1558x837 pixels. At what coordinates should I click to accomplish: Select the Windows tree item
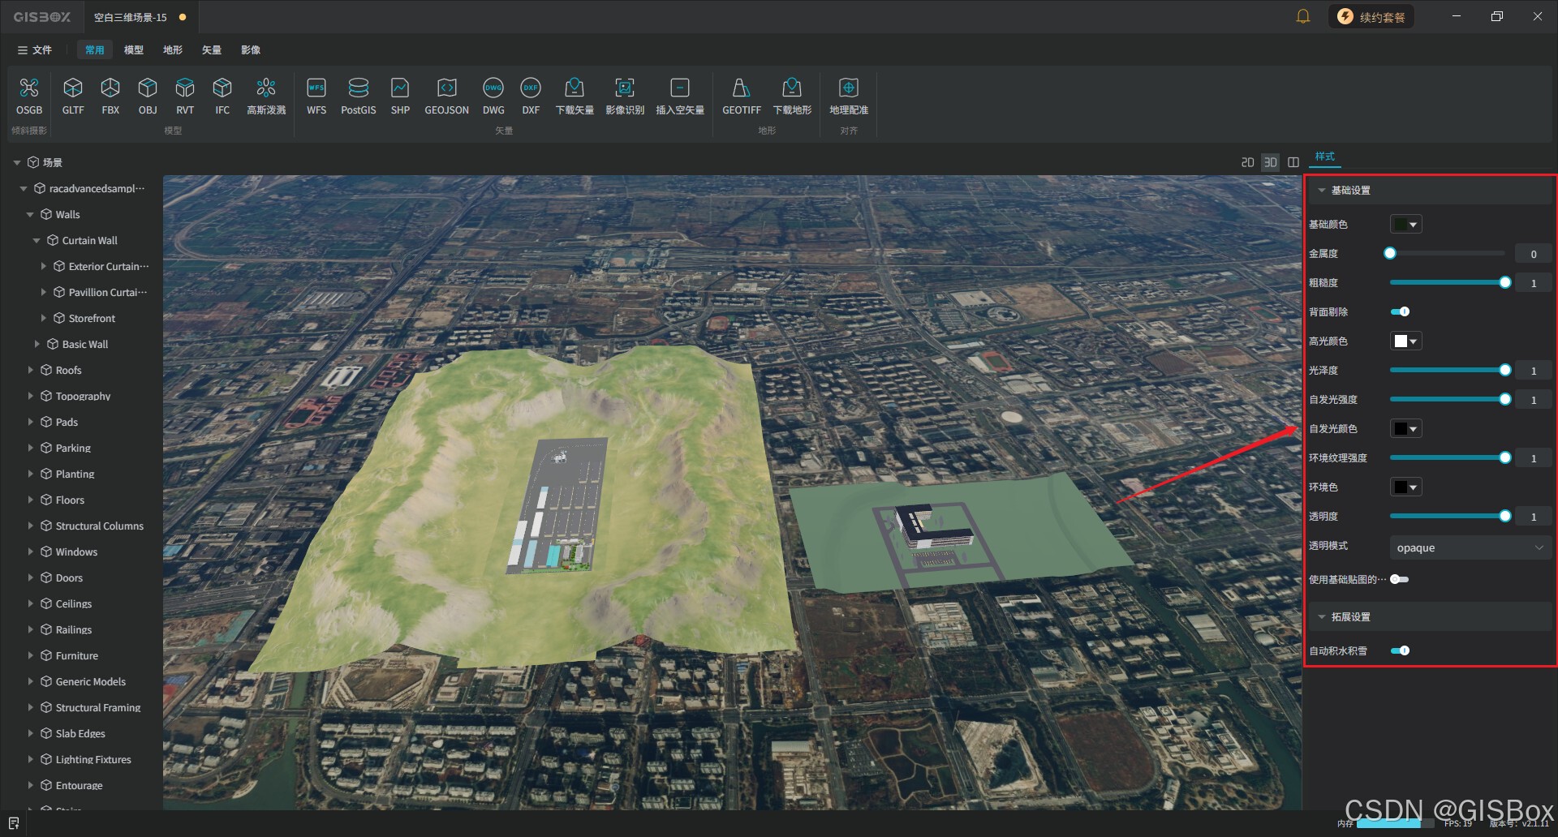(x=76, y=552)
